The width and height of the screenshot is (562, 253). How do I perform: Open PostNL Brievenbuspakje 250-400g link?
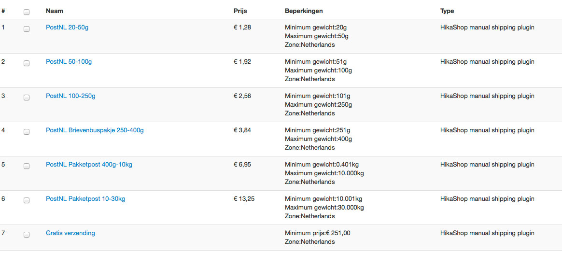point(95,130)
